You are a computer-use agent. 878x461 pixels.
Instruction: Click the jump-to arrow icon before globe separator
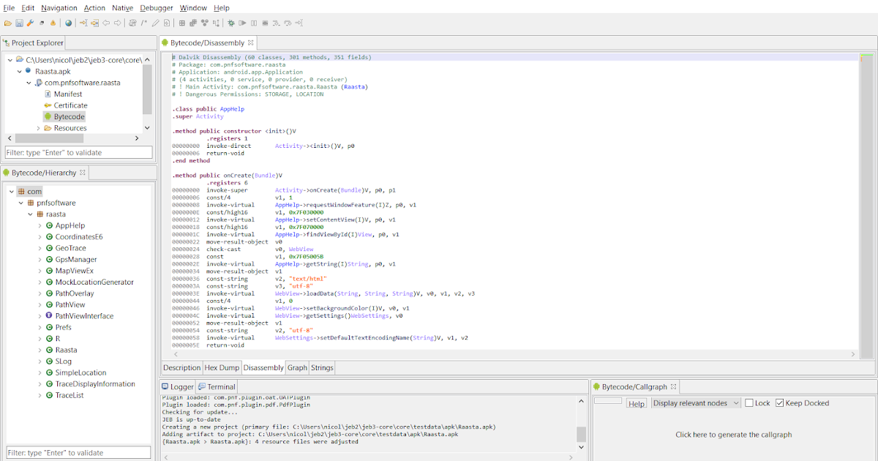83,23
